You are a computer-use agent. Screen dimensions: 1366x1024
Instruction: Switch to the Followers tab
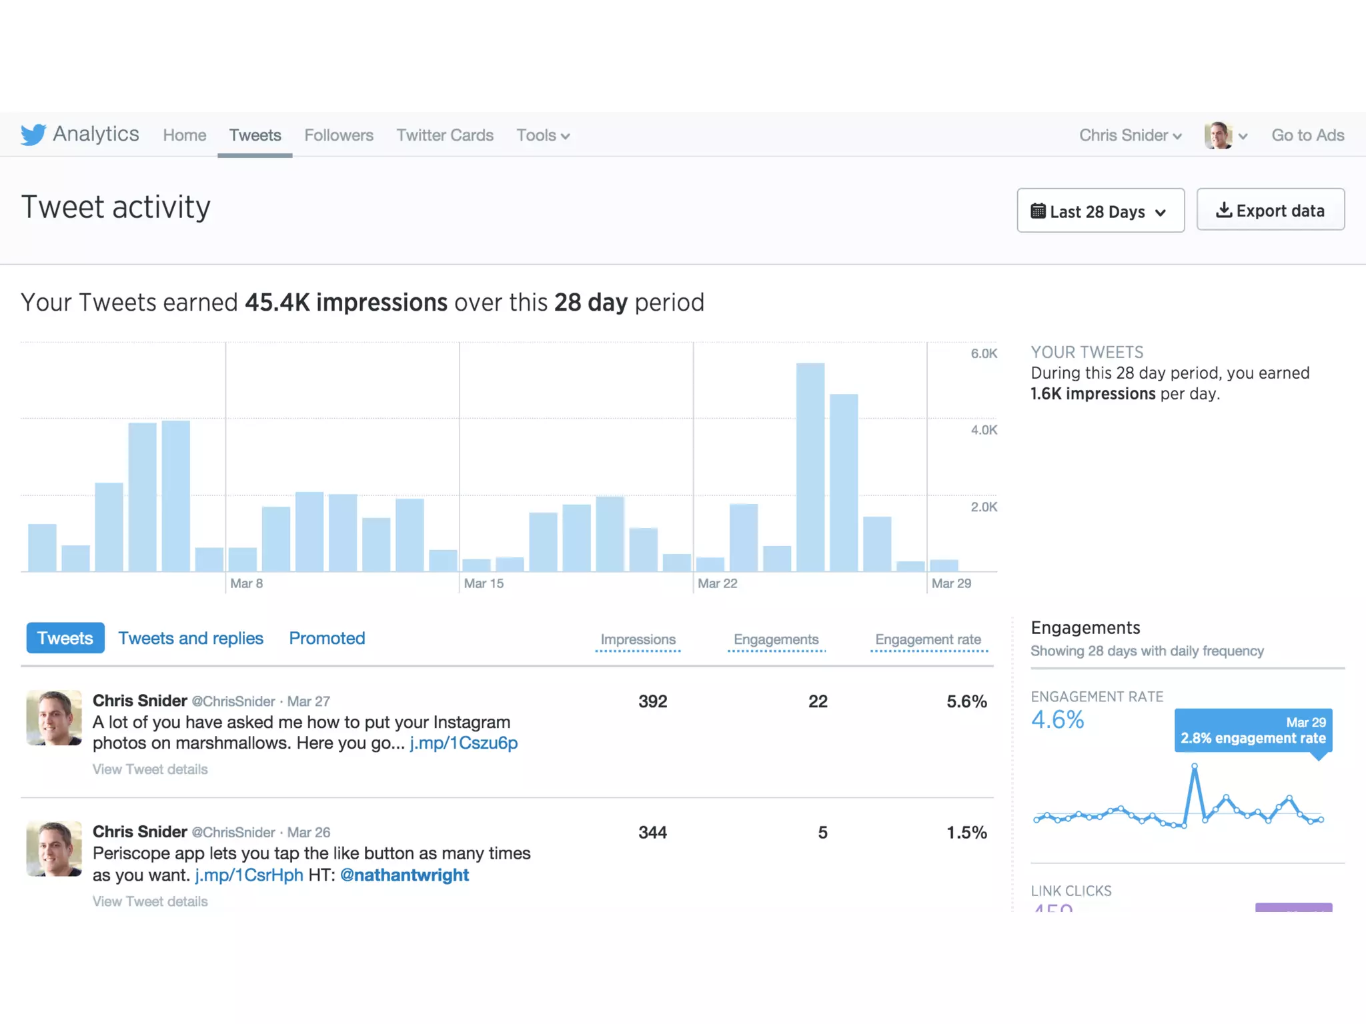coord(338,135)
